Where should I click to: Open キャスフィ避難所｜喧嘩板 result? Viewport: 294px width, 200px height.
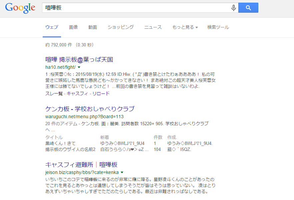[x=81, y=165]
